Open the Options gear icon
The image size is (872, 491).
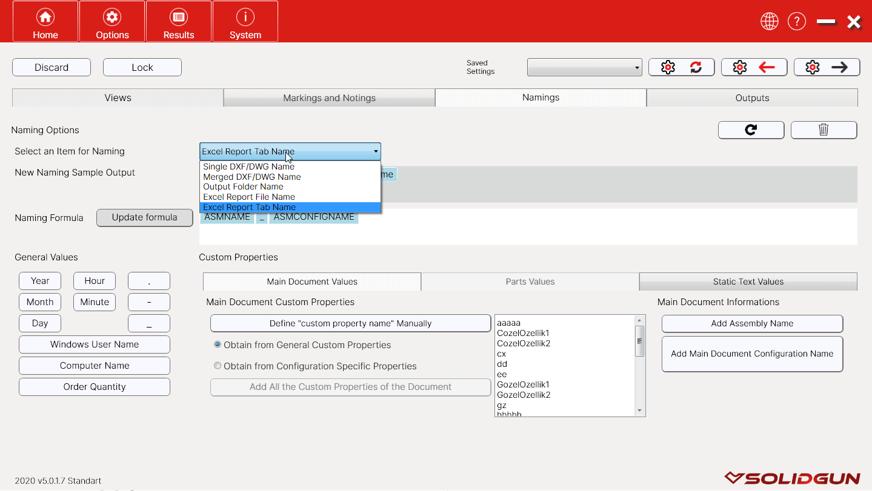112,18
